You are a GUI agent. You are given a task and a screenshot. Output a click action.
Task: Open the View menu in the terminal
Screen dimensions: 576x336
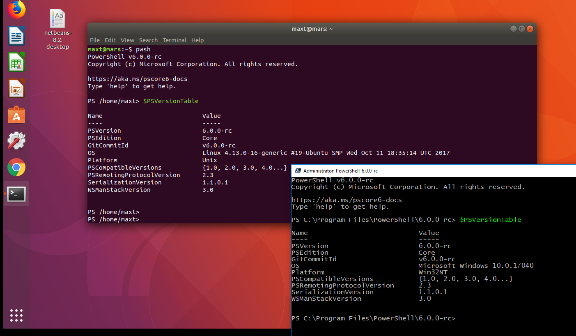127,40
